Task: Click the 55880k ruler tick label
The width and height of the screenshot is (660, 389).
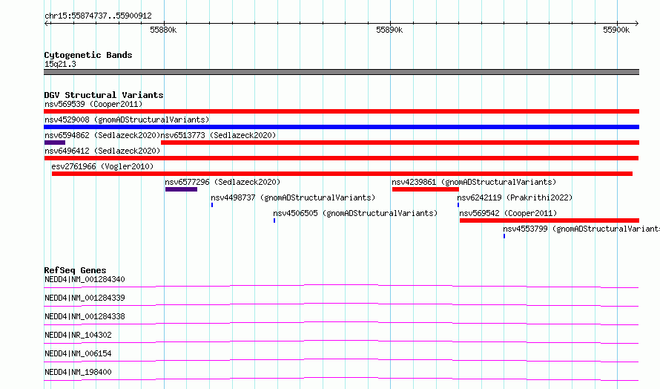Action: (x=163, y=30)
